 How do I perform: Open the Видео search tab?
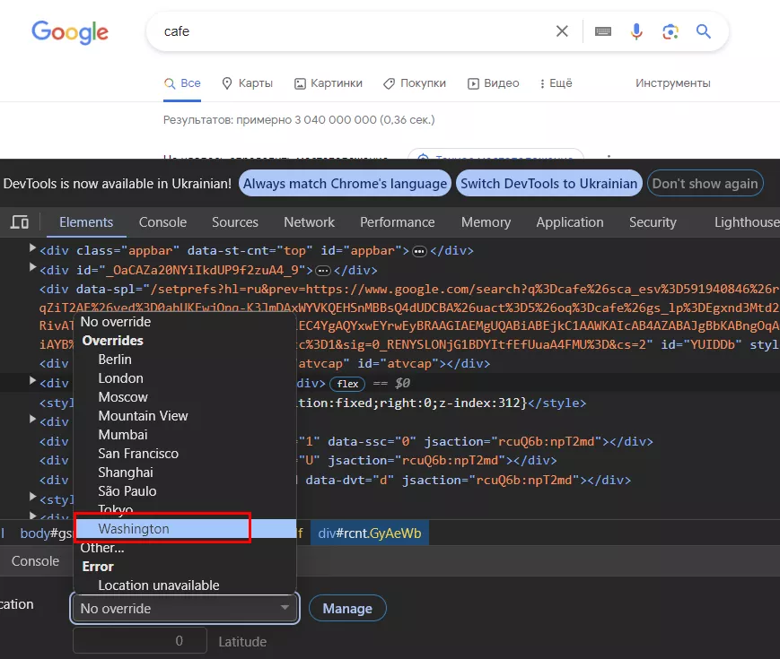click(493, 83)
